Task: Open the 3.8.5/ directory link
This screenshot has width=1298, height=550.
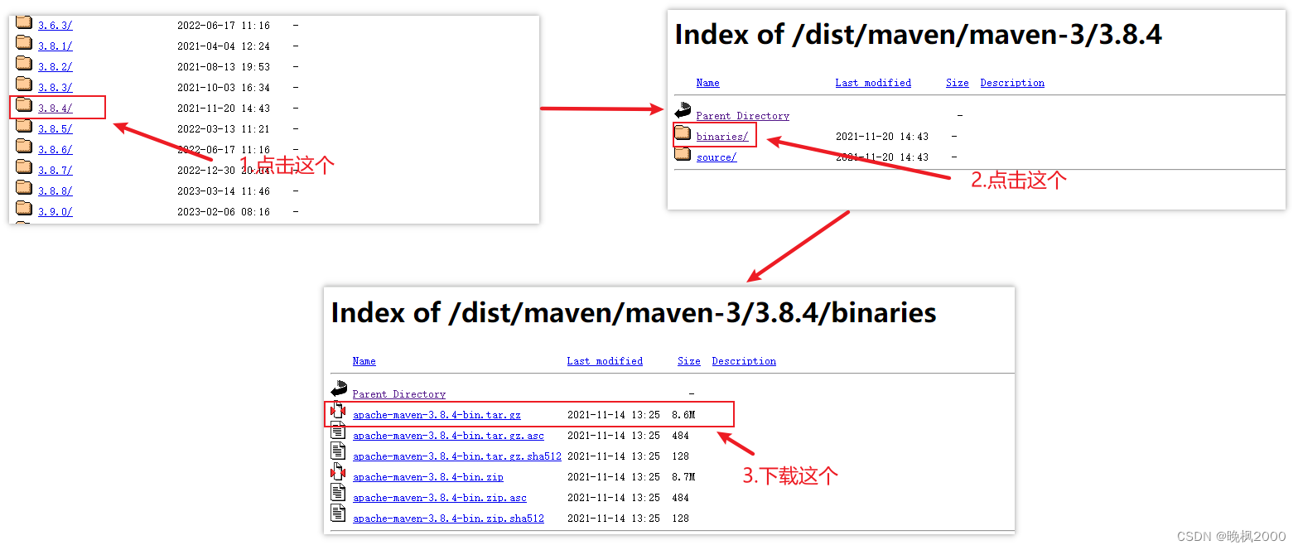Action: (55, 129)
